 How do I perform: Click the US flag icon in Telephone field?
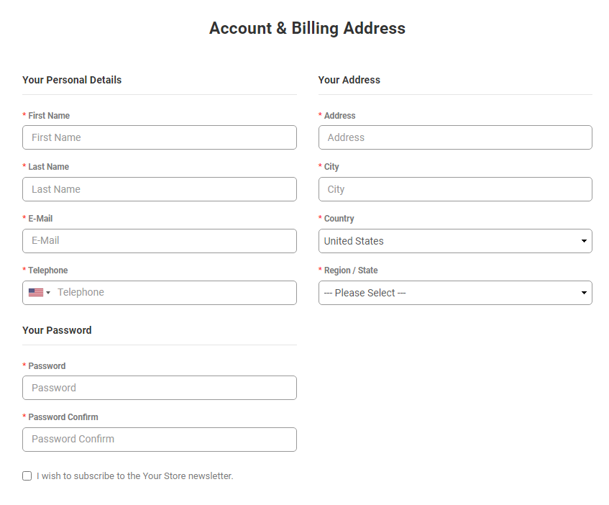point(36,293)
